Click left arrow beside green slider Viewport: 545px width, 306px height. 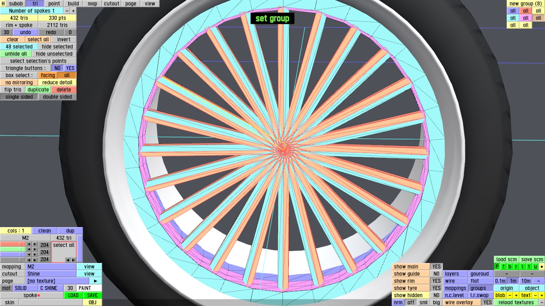[28, 249]
